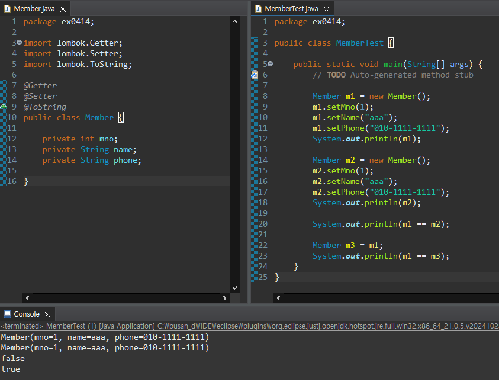Click the 'Member m3 = m1;' line
The image size is (499, 380).
tap(347, 246)
